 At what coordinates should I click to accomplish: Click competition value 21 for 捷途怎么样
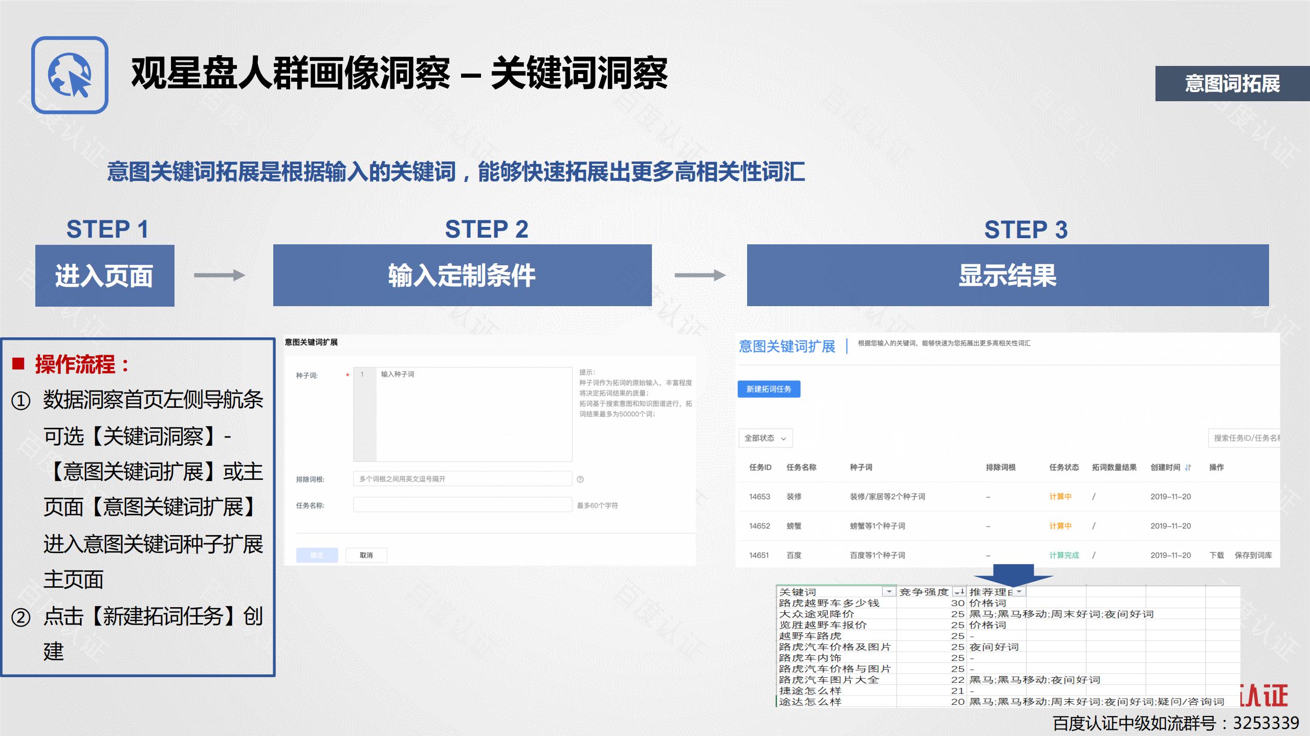(958, 691)
